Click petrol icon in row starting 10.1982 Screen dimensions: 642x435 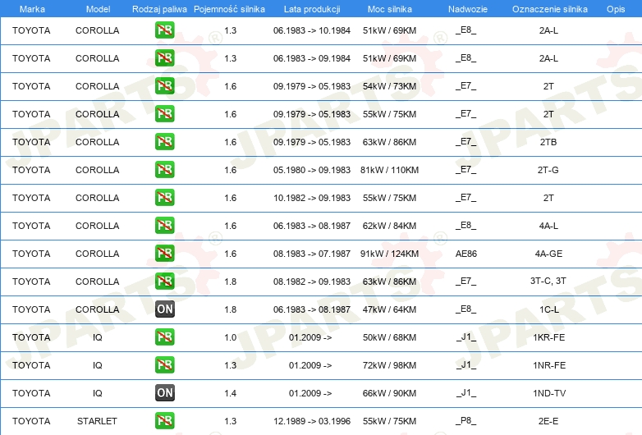(164, 198)
